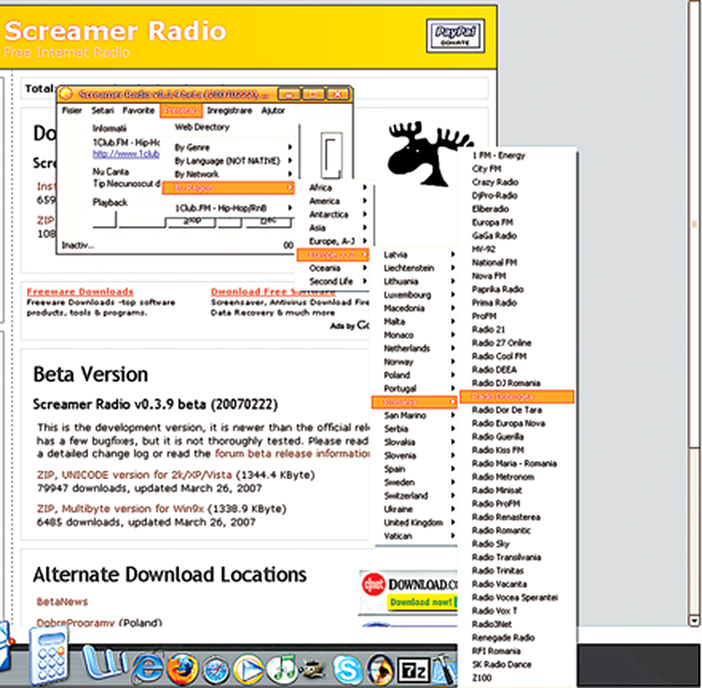
Task: Click the Beta Version heading
Action: coord(91,374)
